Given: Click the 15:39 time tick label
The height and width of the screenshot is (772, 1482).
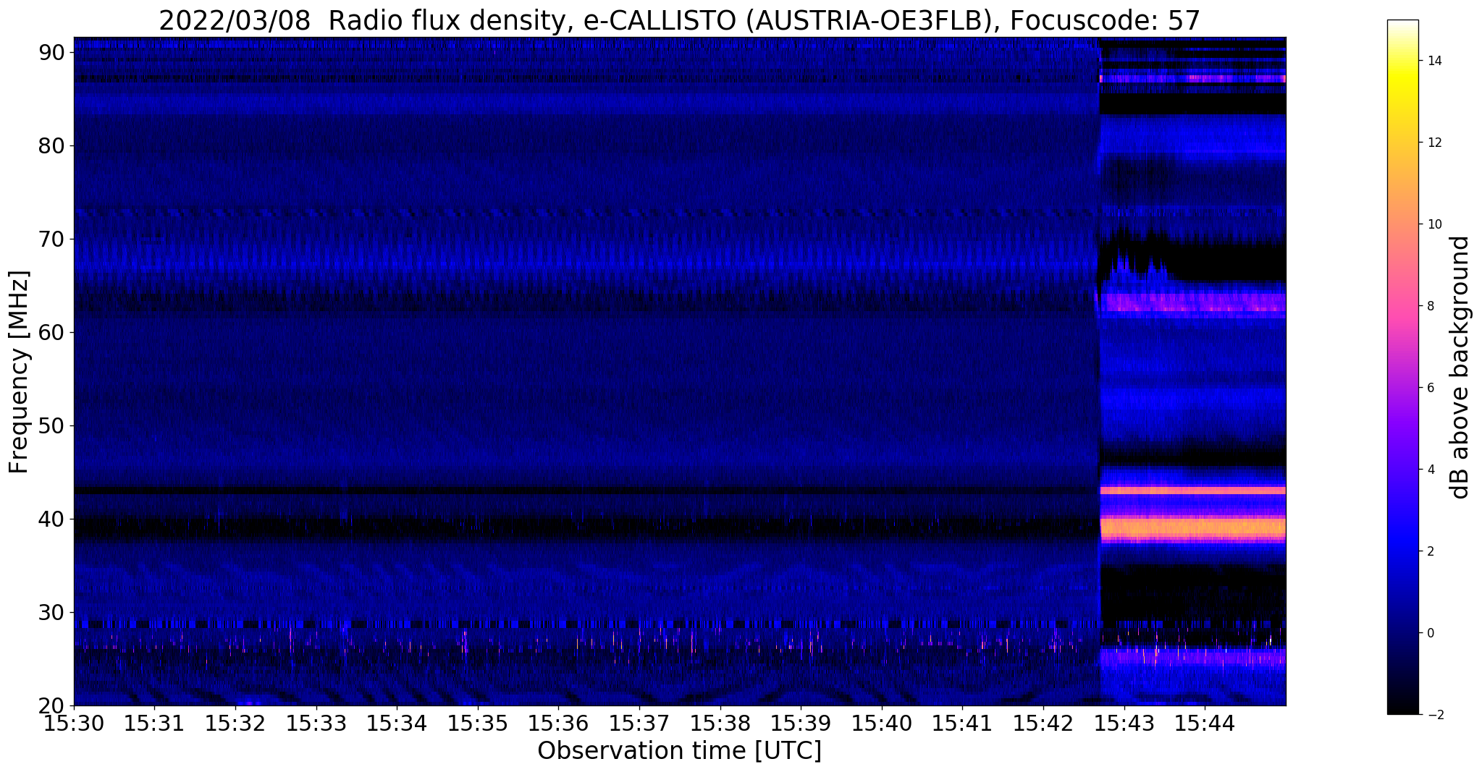Looking at the screenshot, I should point(801,724).
